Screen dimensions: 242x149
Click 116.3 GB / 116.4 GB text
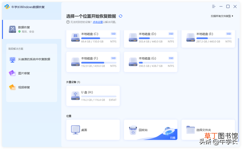pos(93,100)
